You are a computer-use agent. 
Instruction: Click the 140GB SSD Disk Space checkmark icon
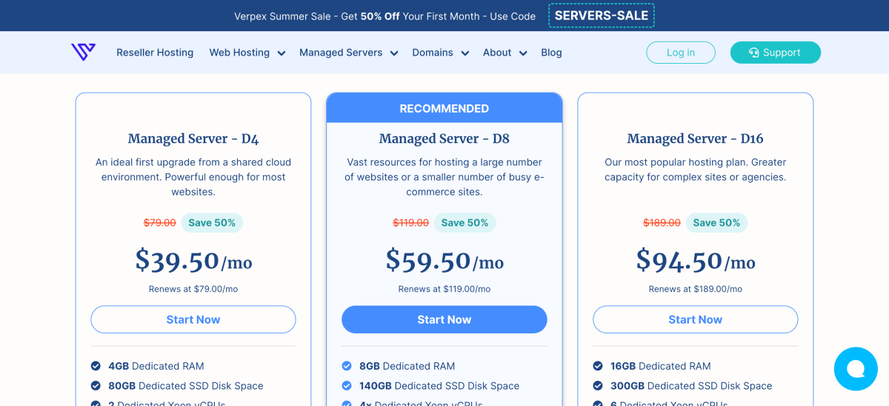point(347,386)
